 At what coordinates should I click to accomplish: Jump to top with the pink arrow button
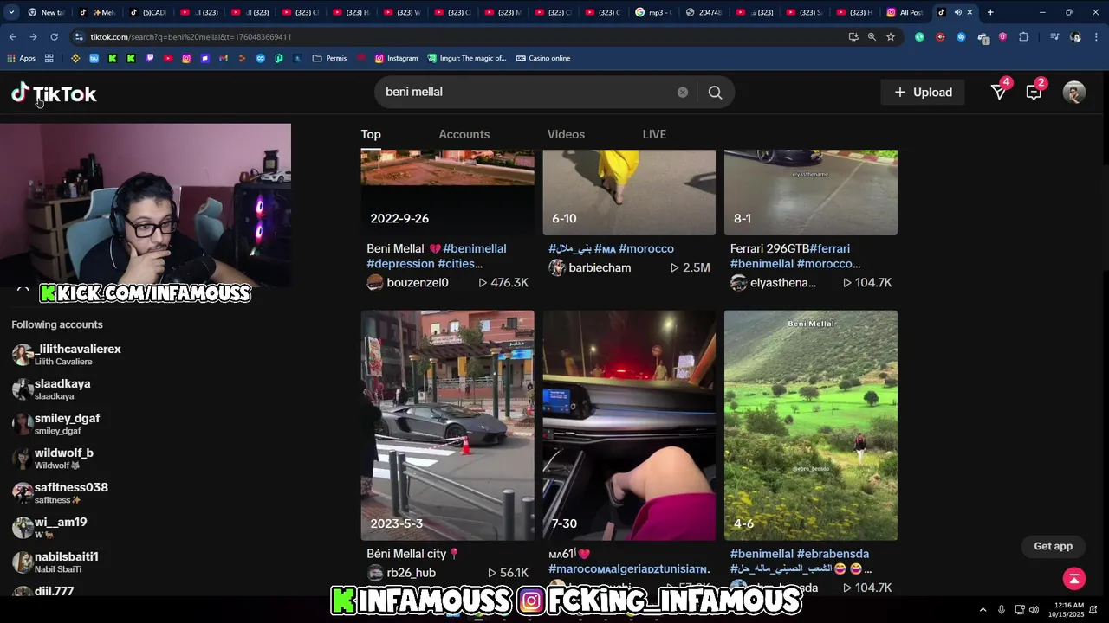1074,579
